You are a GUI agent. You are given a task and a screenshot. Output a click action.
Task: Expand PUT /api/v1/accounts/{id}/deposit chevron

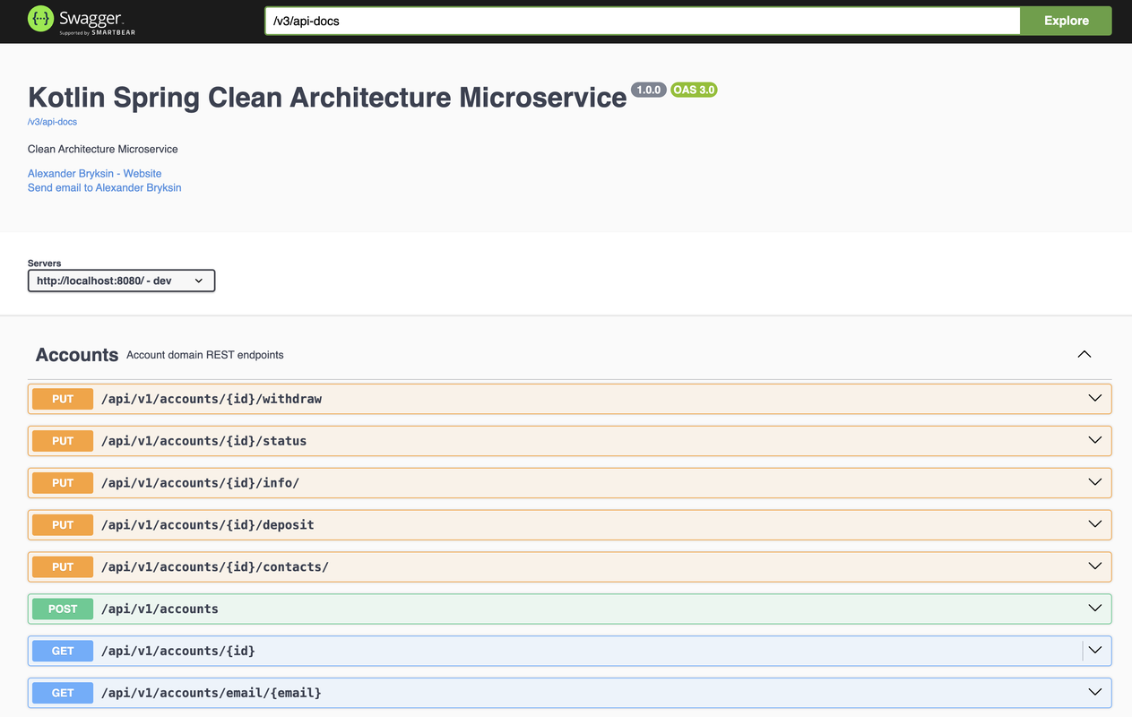tap(1094, 524)
